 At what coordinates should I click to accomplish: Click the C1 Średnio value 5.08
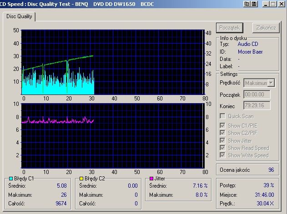[62, 186]
